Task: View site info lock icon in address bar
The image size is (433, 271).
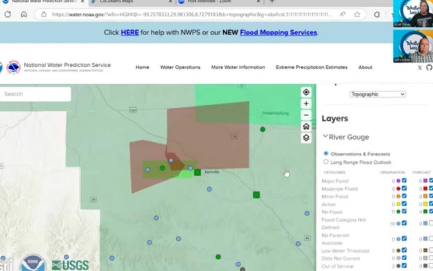Action: point(44,14)
